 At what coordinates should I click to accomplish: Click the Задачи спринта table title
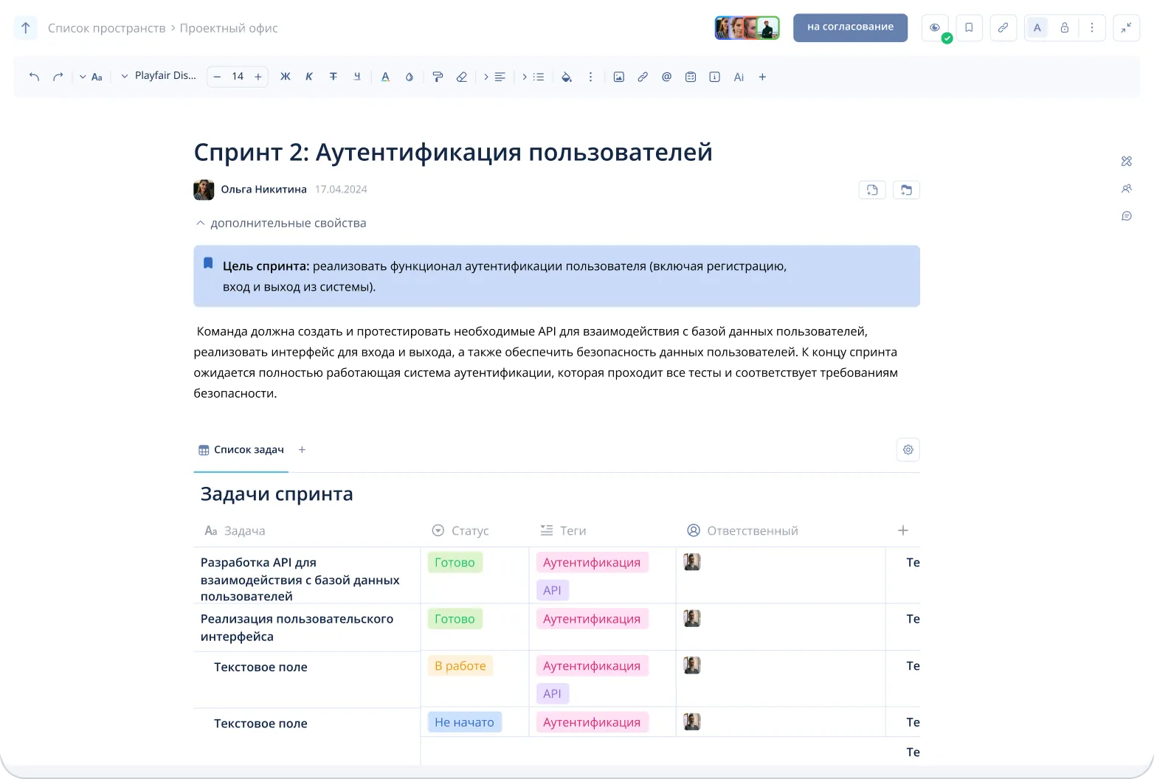[277, 494]
